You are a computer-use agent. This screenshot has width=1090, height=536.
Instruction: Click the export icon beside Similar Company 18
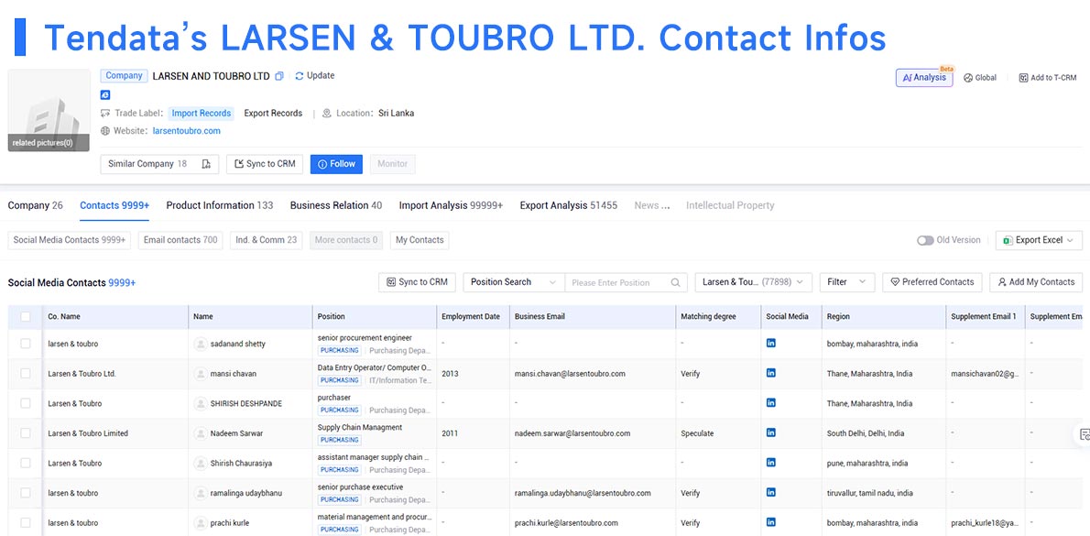coord(206,164)
